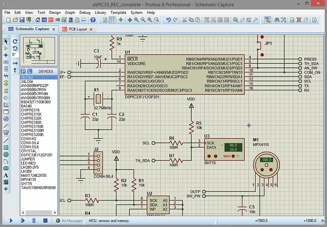
Task: Toggle the grid display icon
Action: point(112,20)
